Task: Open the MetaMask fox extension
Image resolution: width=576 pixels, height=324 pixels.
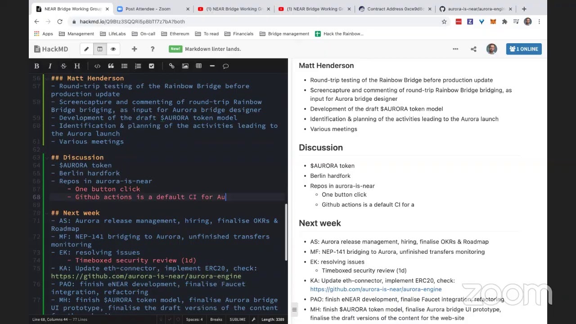Action: tap(493, 22)
